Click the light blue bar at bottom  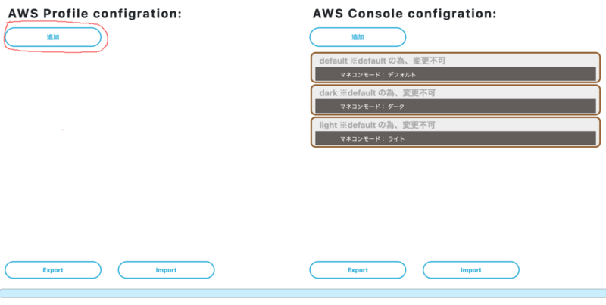pyautogui.click(x=303, y=294)
